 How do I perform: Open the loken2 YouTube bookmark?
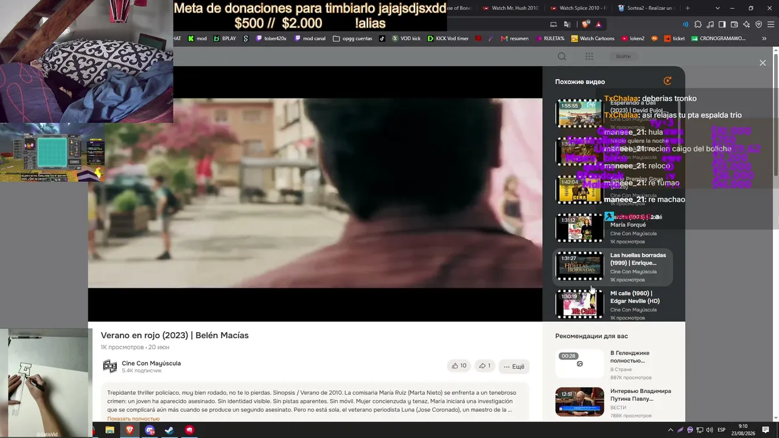click(x=633, y=38)
